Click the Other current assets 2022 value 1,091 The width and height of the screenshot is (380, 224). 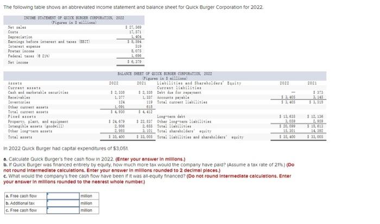[x=119, y=107]
